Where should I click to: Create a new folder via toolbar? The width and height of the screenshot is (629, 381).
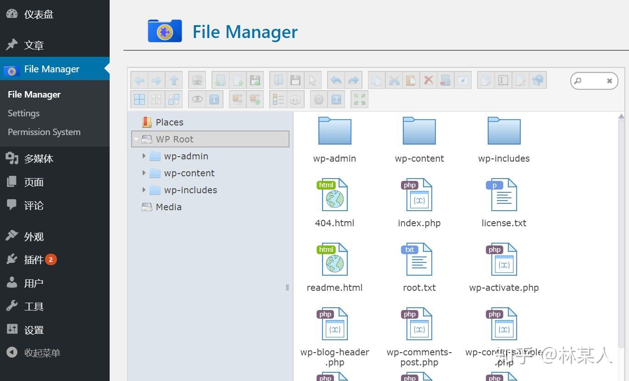click(221, 81)
